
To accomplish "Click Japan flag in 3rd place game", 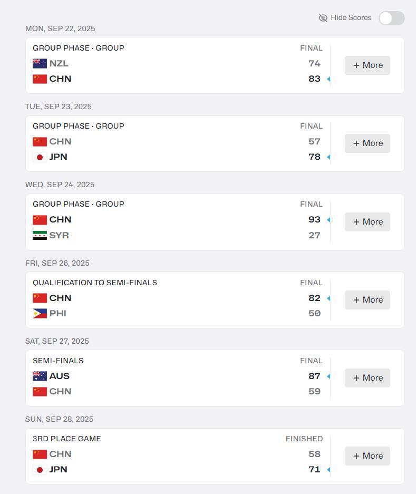I will [40, 470].
